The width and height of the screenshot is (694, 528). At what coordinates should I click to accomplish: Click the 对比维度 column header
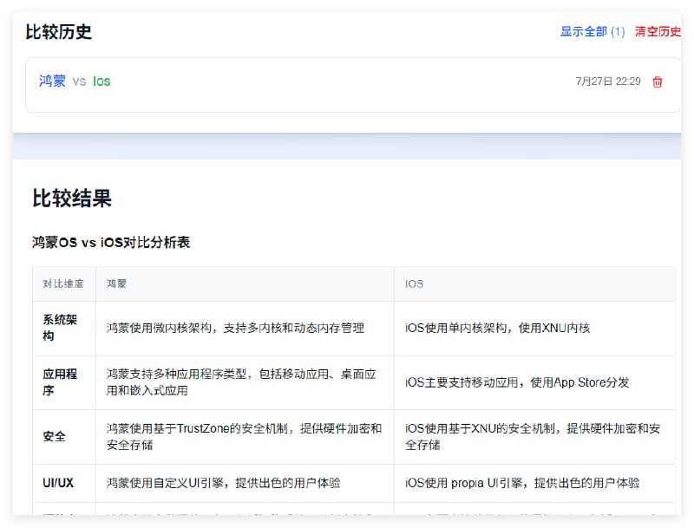63,284
